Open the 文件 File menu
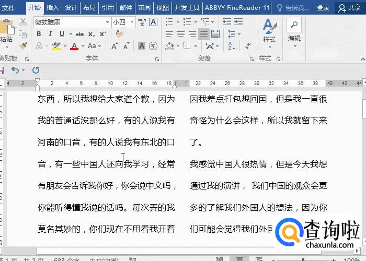366x261 pixels. click(x=8, y=8)
